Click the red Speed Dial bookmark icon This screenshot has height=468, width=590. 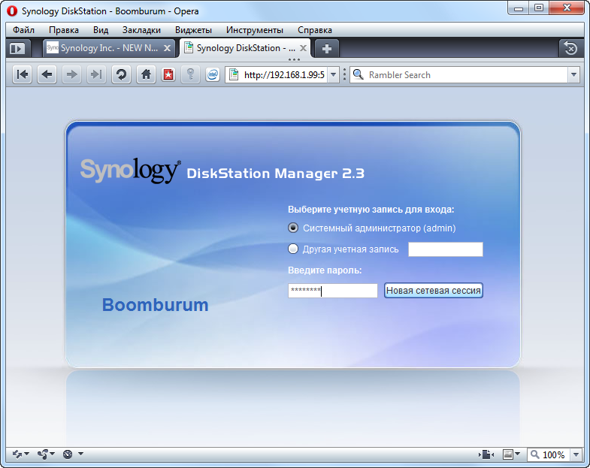tap(168, 74)
